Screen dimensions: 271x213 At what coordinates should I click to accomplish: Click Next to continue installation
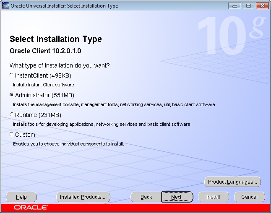[x=177, y=197]
